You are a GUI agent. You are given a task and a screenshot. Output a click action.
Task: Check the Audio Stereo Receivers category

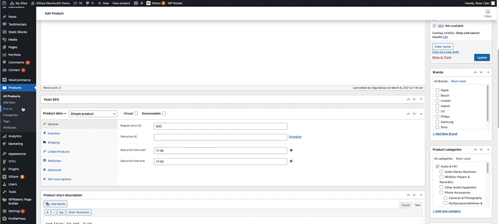tap(441, 172)
